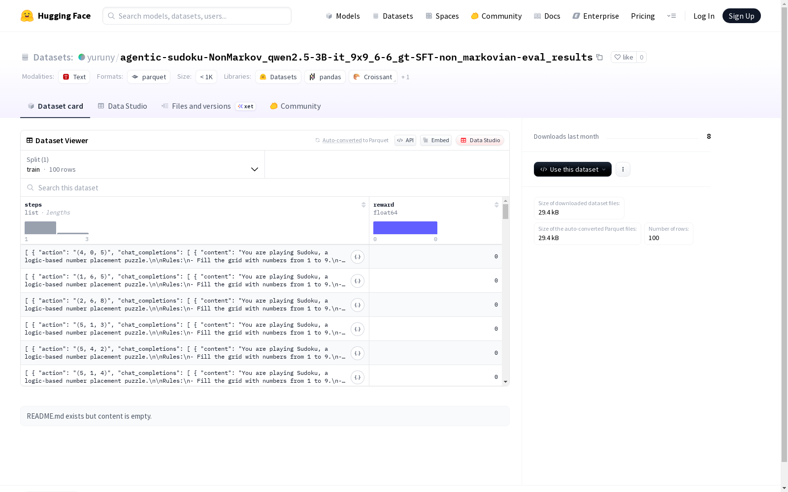Go to Models in top navigation
The width and height of the screenshot is (788, 492).
point(343,16)
